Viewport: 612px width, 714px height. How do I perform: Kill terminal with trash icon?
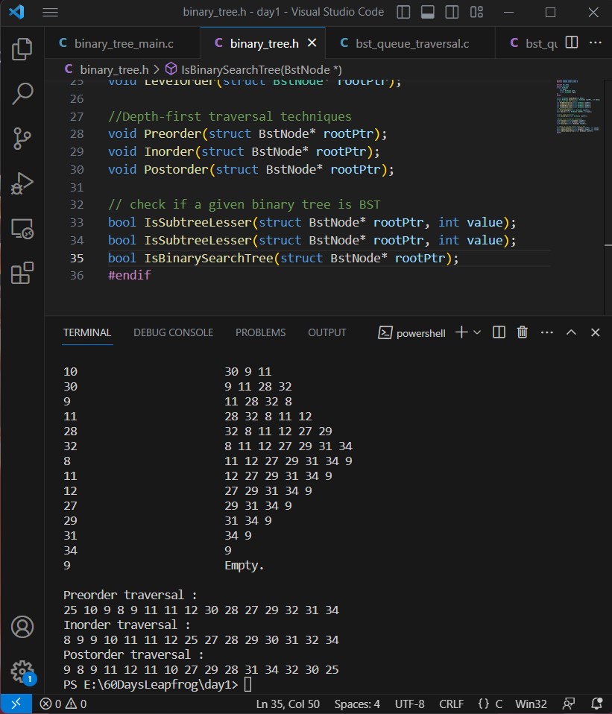click(x=523, y=332)
